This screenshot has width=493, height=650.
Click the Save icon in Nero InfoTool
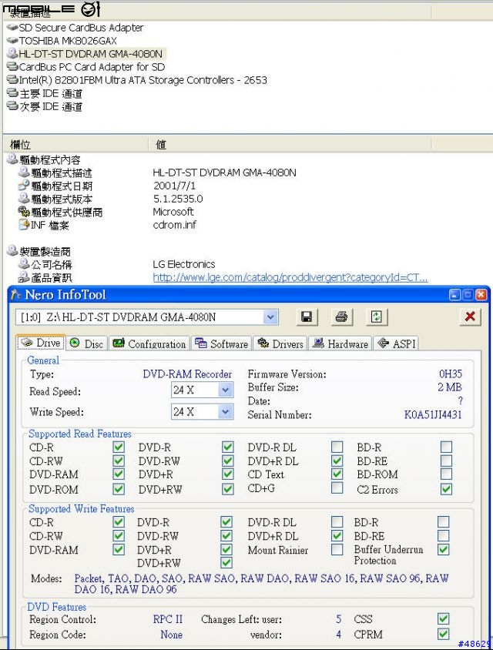click(307, 317)
